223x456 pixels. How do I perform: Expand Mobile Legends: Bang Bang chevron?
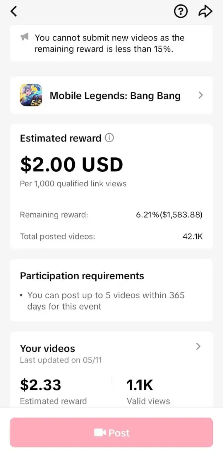[201, 95]
